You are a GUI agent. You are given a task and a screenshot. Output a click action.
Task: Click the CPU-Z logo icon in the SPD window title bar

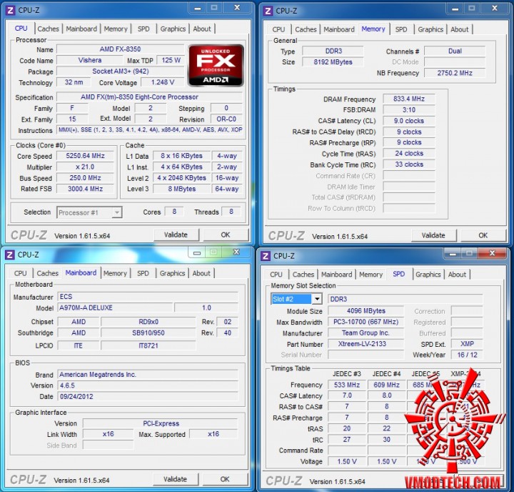click(x=266, y=256)
